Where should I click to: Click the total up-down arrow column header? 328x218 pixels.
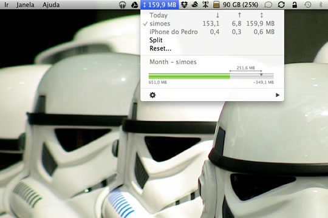click(x=261, y=15)
